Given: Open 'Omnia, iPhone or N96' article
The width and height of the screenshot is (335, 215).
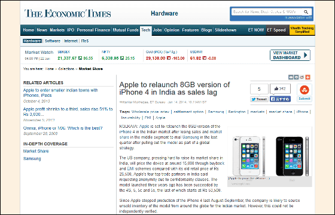Looking at the screenshot, I should tap(63, 128).
